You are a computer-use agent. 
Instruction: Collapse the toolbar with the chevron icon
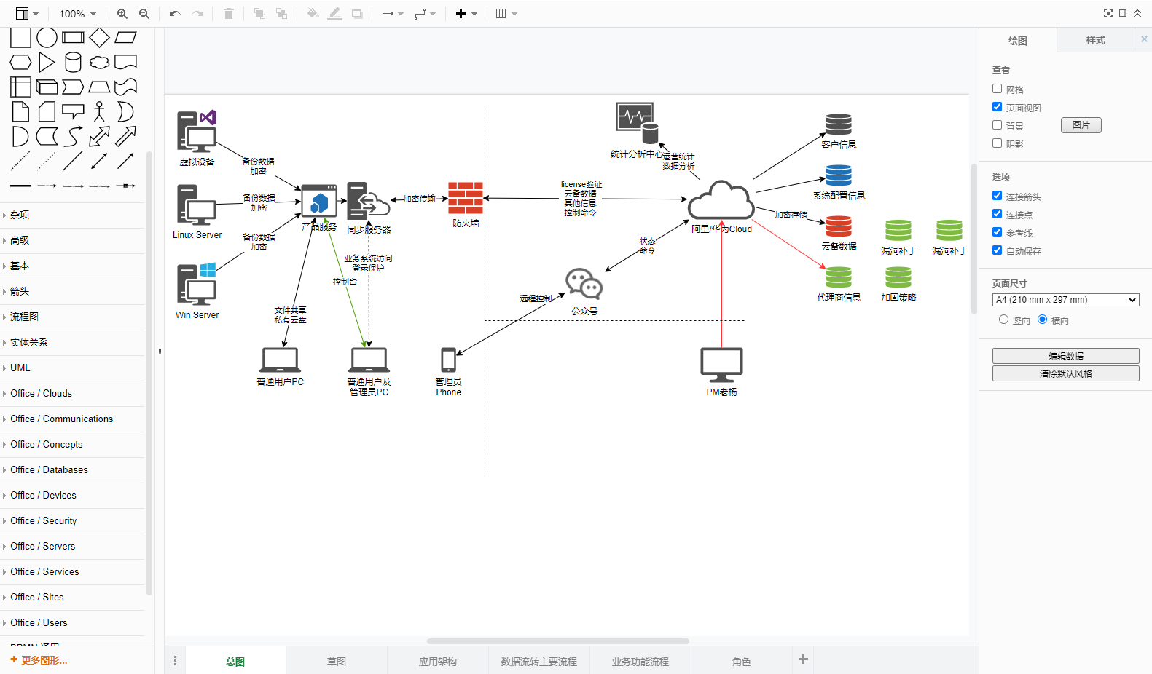click(1137, 13)
